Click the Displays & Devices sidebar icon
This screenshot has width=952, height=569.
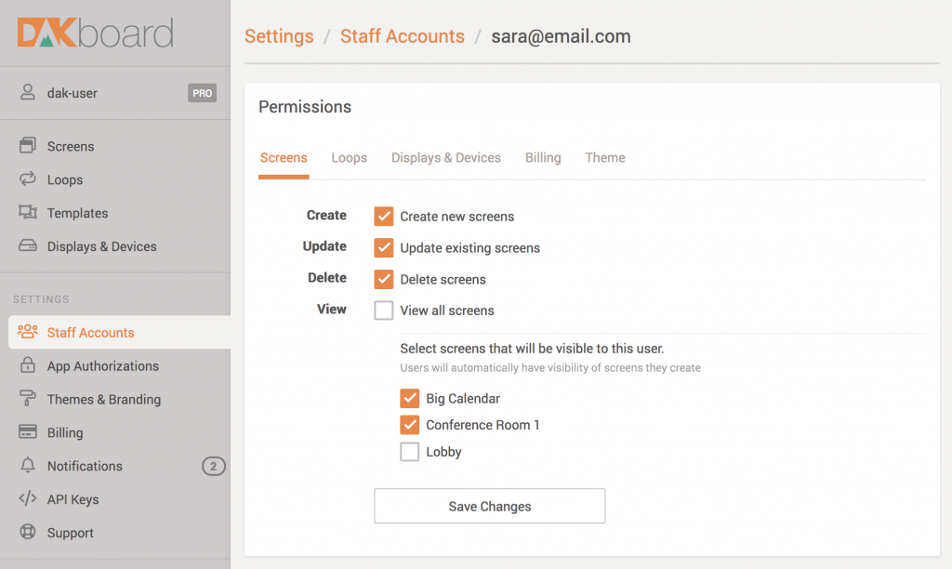pos(27,246)
